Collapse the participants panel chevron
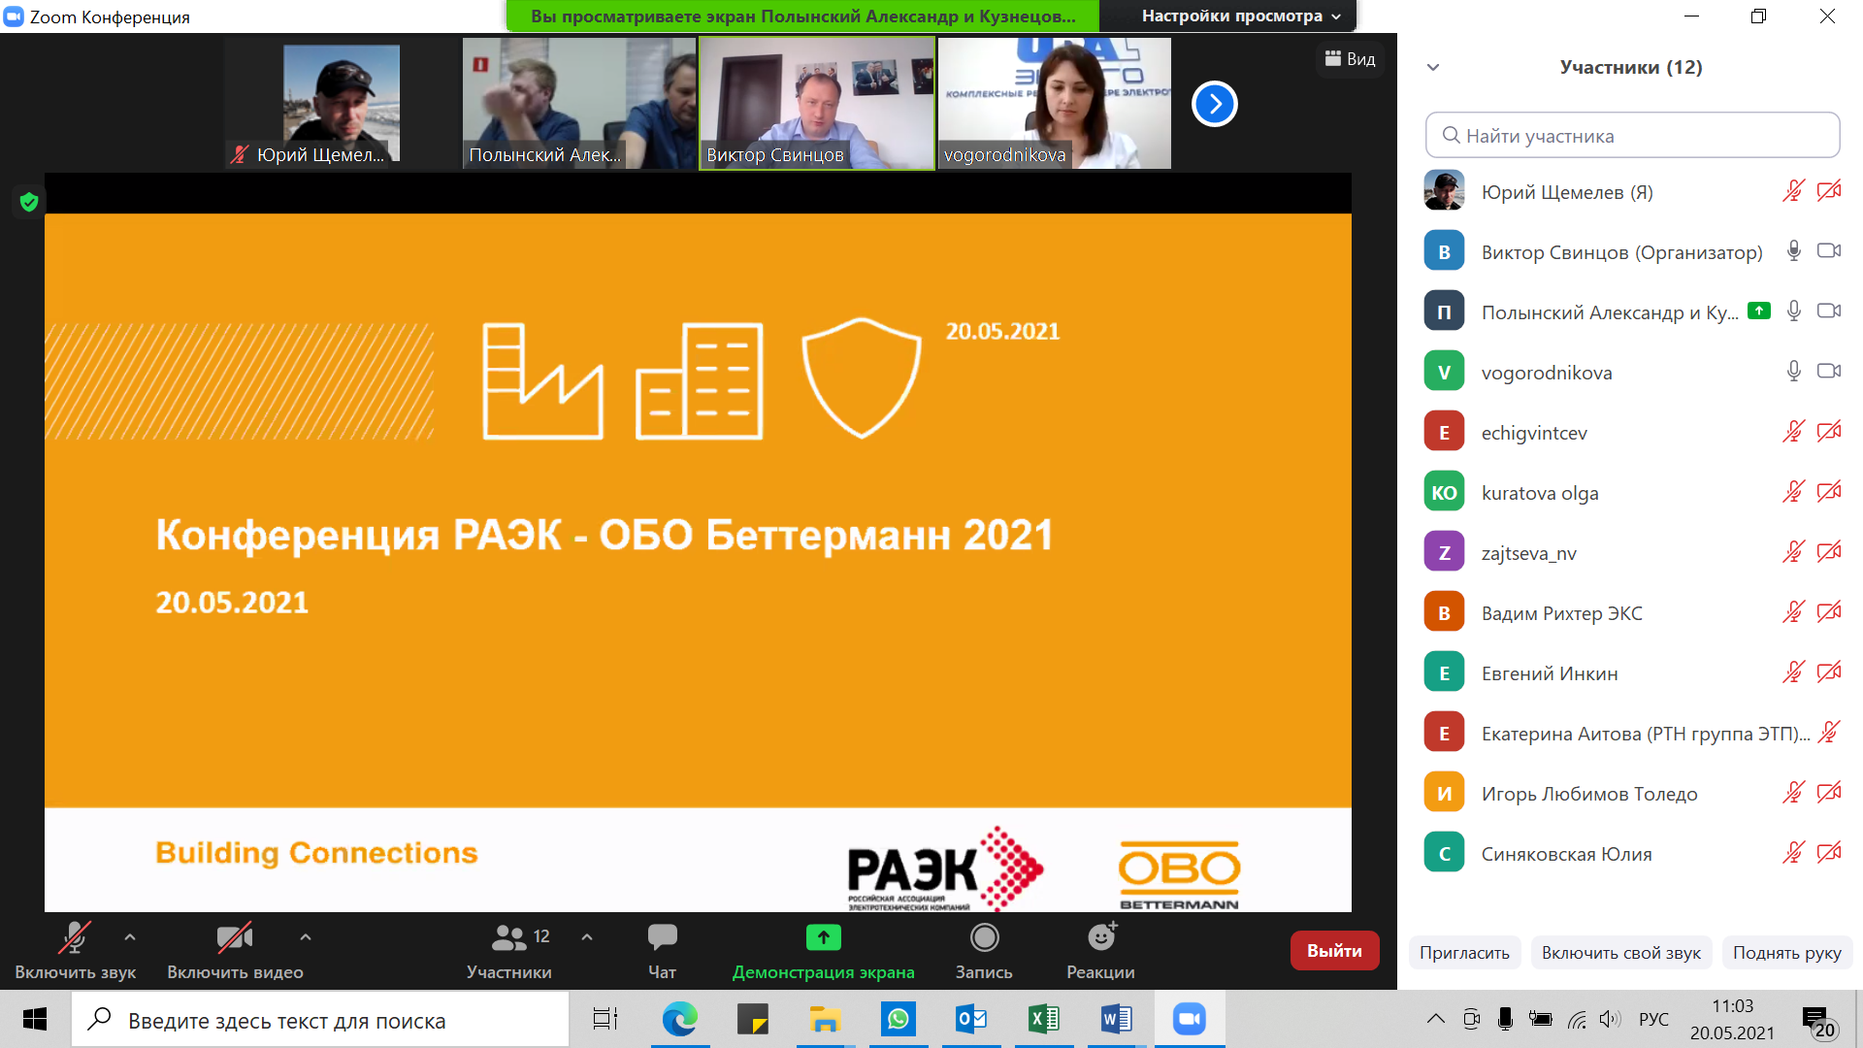 [1433, 67]
